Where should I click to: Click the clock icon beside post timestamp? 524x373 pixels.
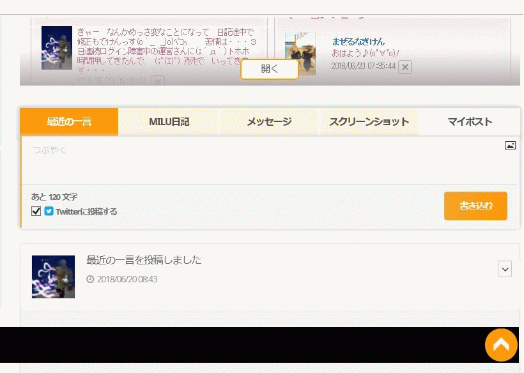[90, 279]
